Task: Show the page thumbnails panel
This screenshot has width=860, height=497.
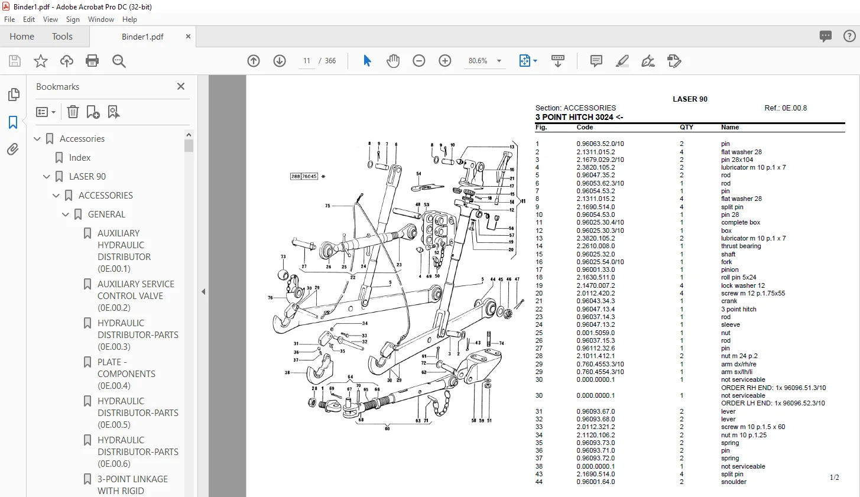Action: coord(13,95)
